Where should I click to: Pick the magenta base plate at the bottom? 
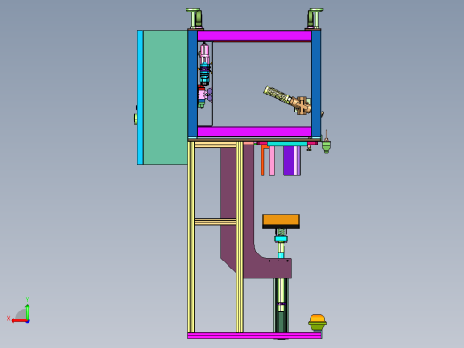tap(254, 336)
